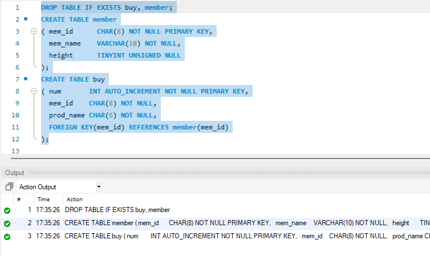This screenshot has width=430, height=256.
Task: Click the Time column header
Action: (x=43, y=199)
